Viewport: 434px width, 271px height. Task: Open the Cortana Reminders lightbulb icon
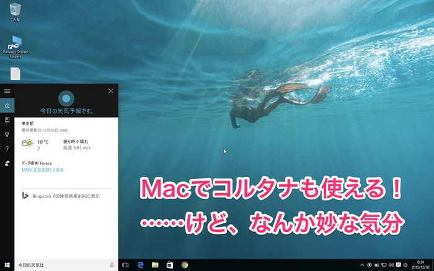(7, 134)
